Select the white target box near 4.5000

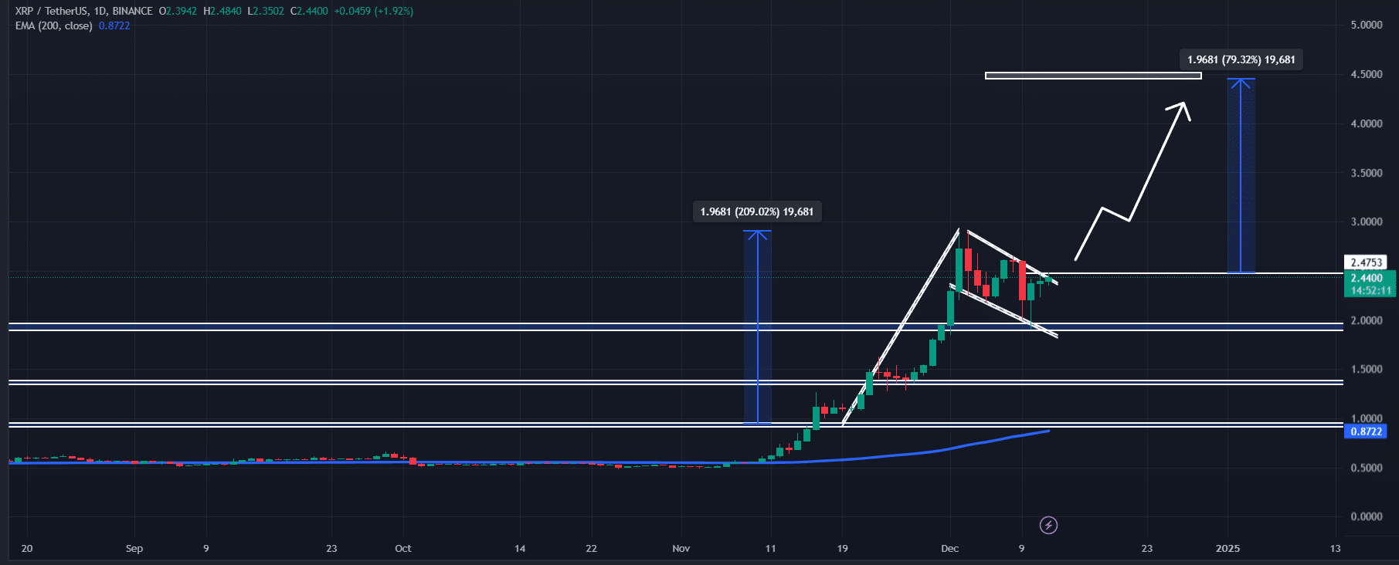pyautogui.click(x=1093, y=76)
